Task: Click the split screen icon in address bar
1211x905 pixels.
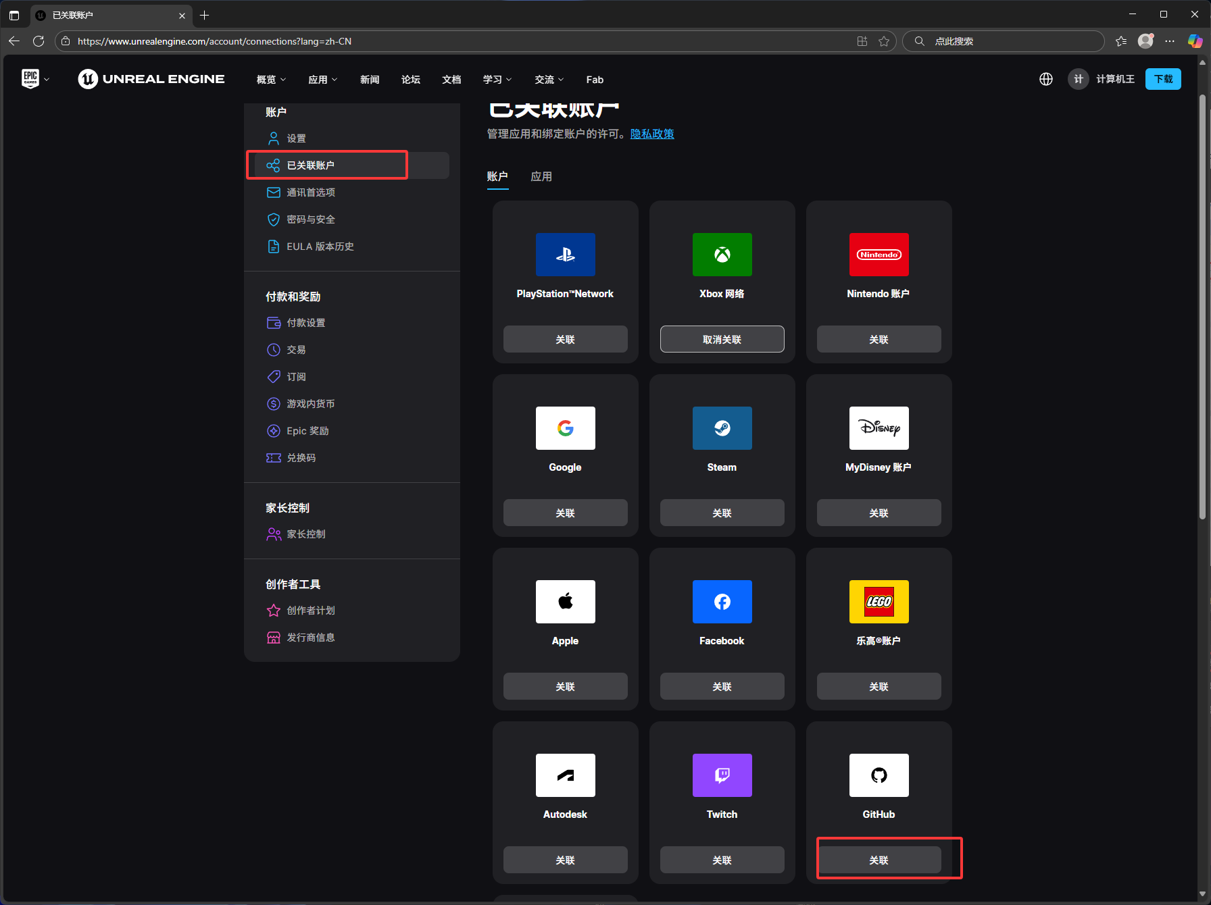Action: coord(862,41)
